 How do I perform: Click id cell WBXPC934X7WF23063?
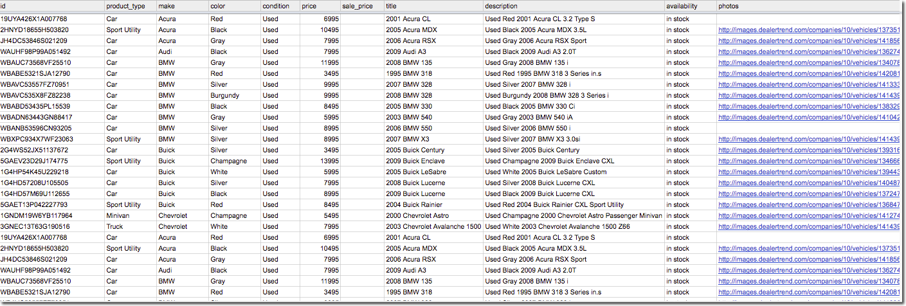point(52,139)
